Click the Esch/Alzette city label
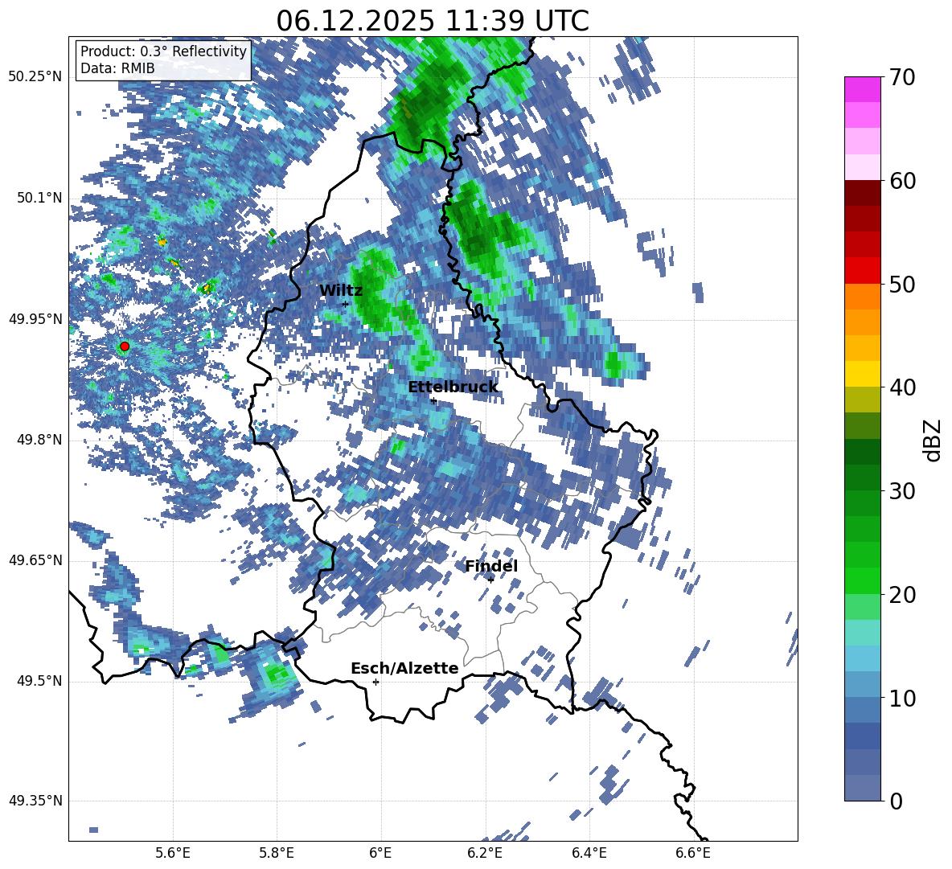Image resolution: width=952 pixels, height=869 pixels. point(404,668)
